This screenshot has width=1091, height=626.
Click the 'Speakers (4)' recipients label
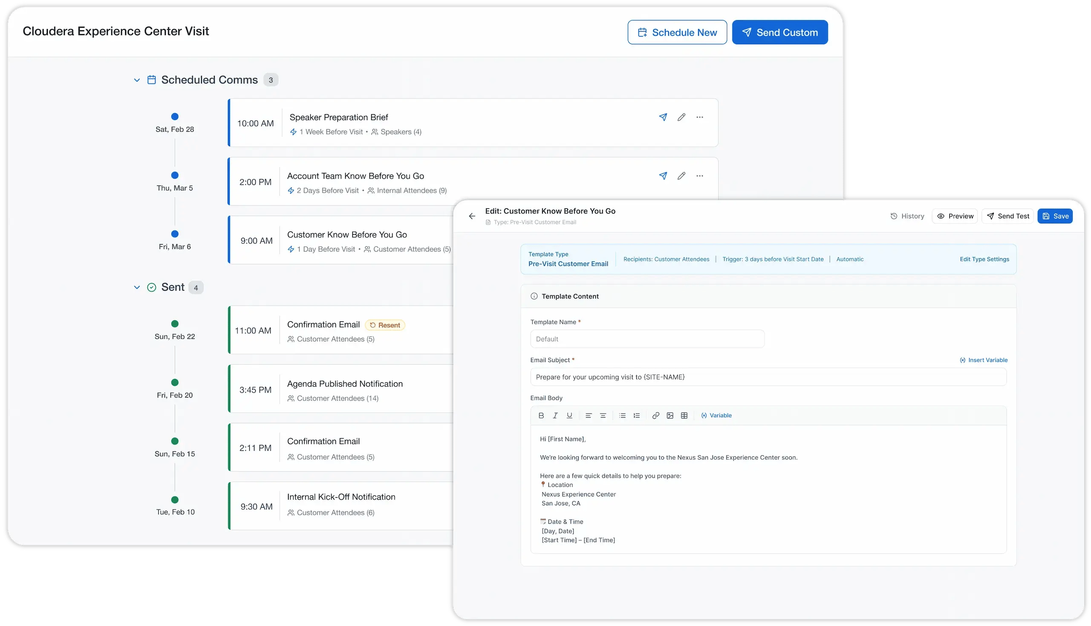[401, 132]
